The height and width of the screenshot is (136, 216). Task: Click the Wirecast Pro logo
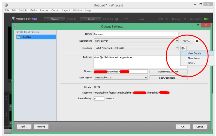coord(24,19)
